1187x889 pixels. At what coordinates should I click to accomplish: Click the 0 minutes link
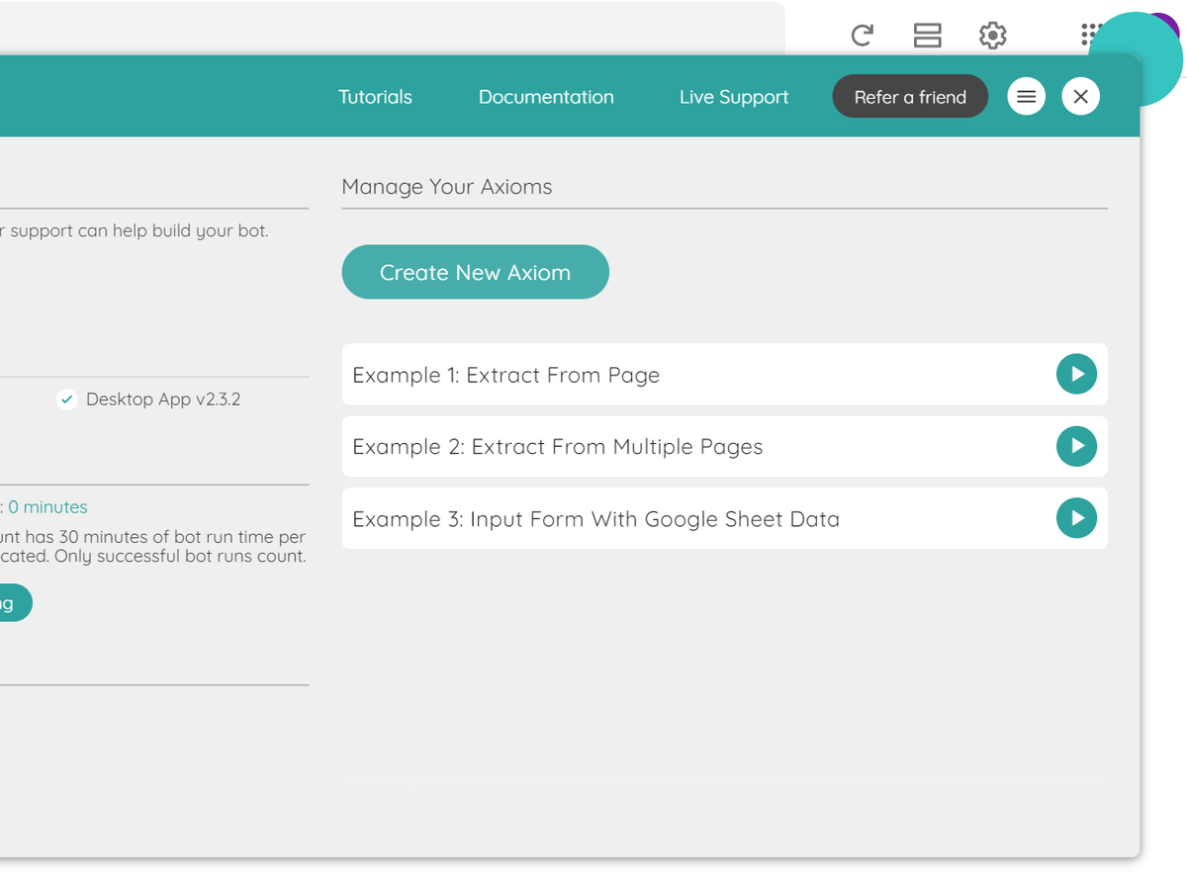pos(47,506)
